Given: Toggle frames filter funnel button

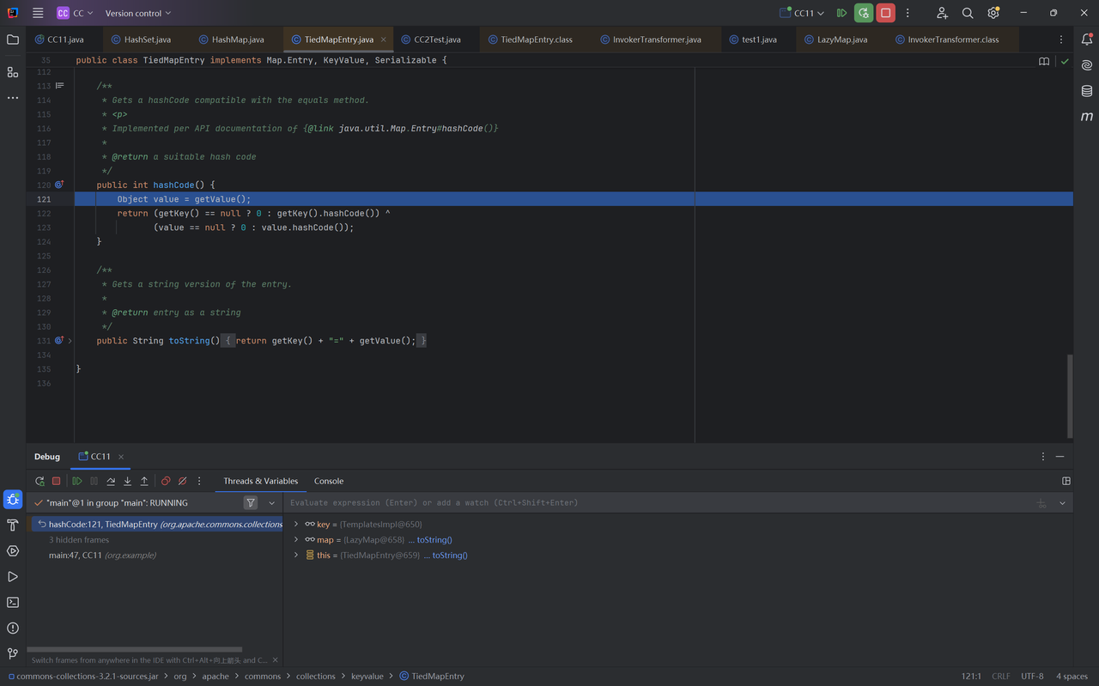Looking at the screenshot, I should click(251, 503).
